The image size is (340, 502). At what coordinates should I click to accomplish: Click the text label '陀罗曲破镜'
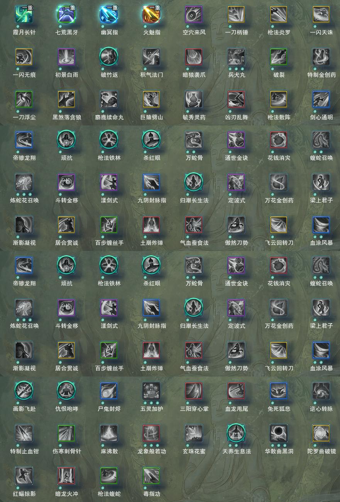321,451
